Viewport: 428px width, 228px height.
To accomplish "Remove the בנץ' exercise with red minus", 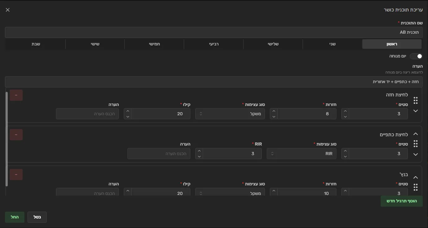I will coord(16,175).
